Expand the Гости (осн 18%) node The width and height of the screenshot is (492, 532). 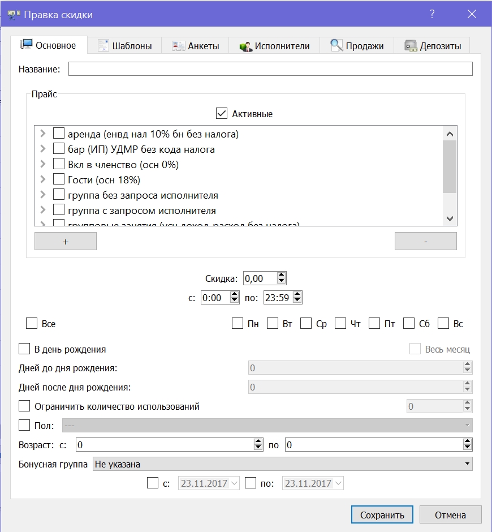point(43,179)
